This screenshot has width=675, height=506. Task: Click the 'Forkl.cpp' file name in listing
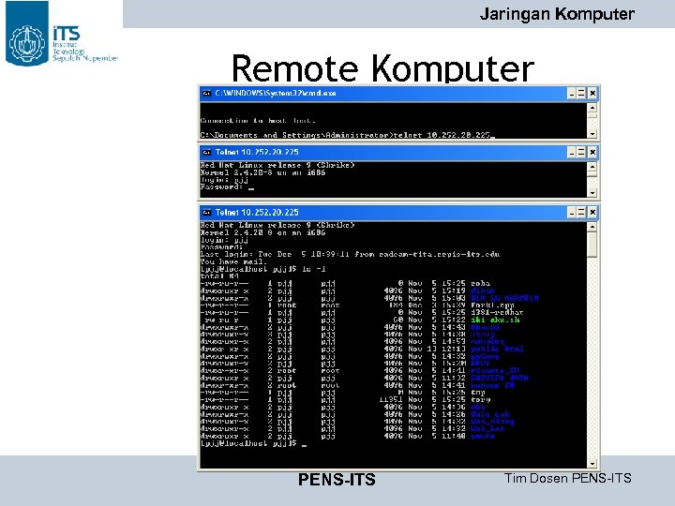pyautogui.click(x=492, y=305)
